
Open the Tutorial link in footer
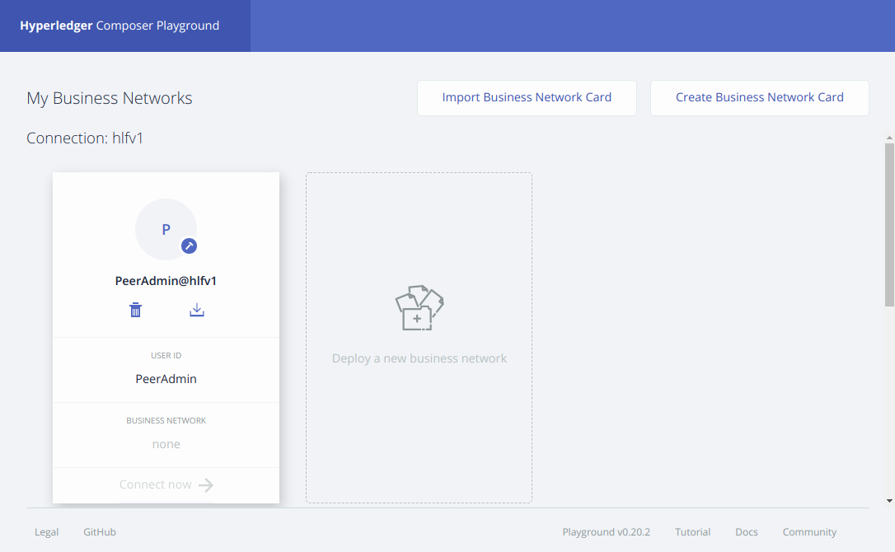[692, 532]
